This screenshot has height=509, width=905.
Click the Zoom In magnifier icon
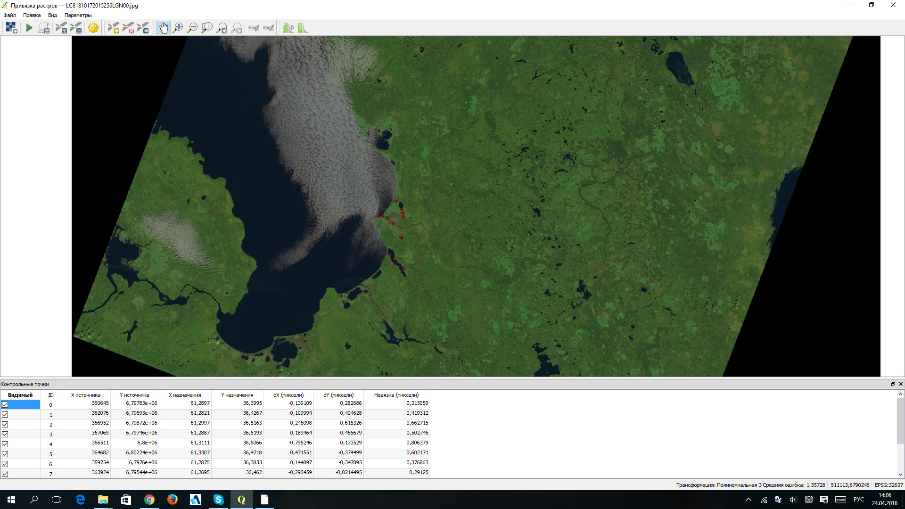(x=178, y=28)
